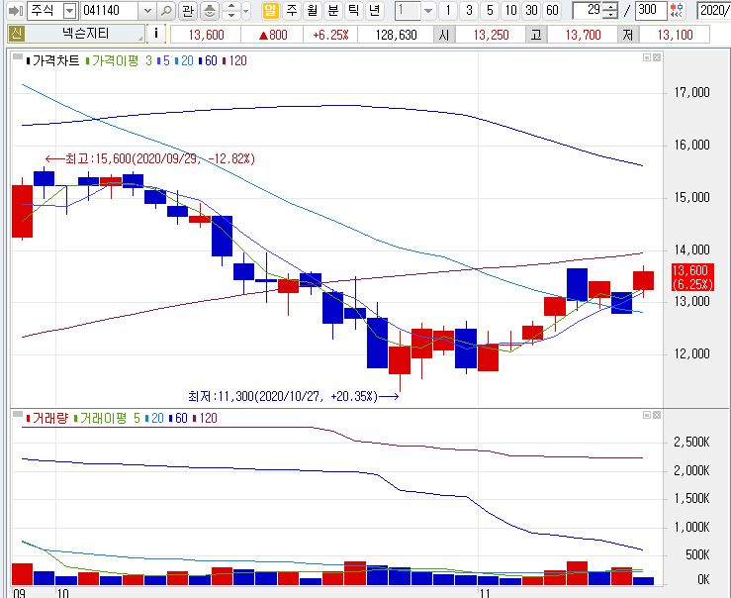Click the stock code field 041140
Screen dimensions: 731x598
(110, 10)
